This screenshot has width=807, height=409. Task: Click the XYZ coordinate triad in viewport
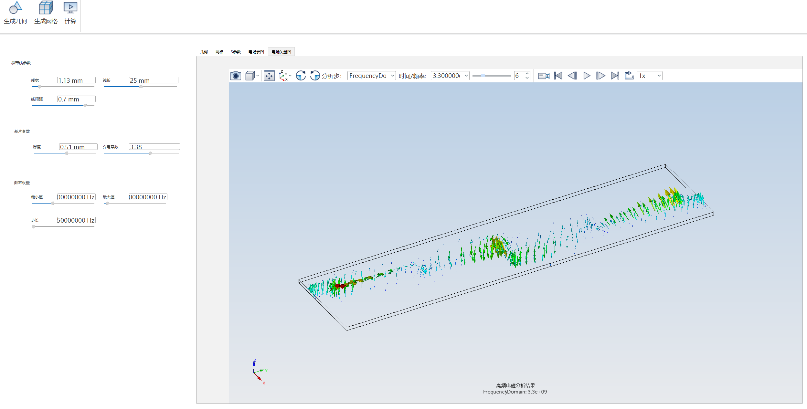point(260,372)
